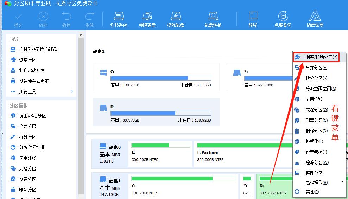The width and height of the screenshot is (348, 199).
Task: Open the 迁移系统 tool in toolbar
Action: pyautogui.click(x=119, y=20)
